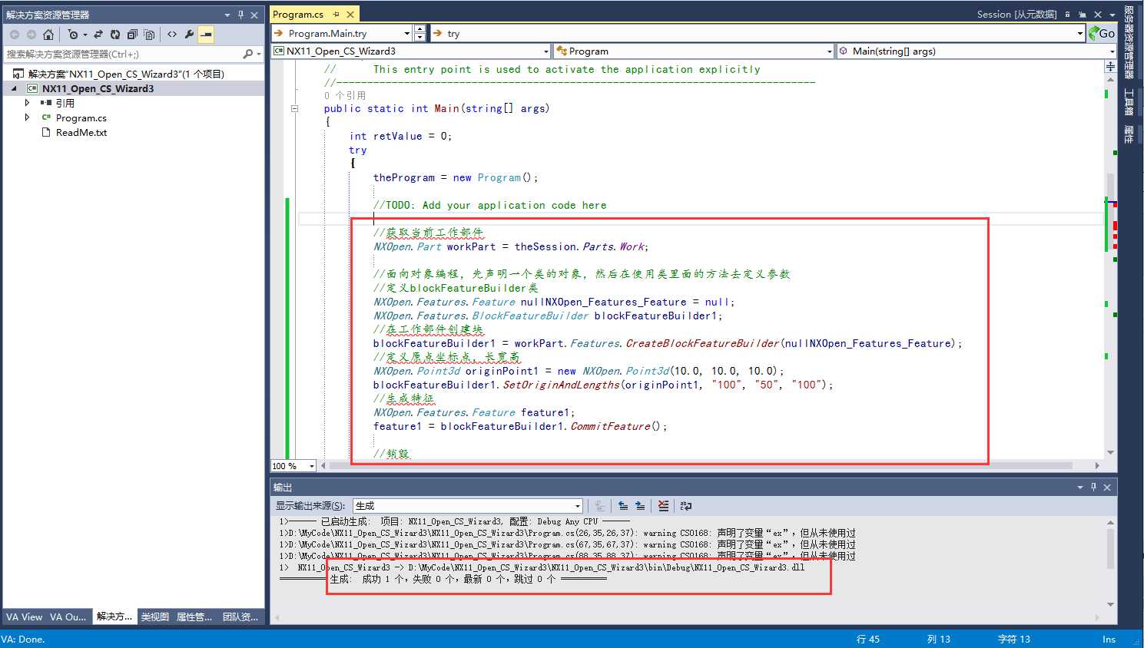1144x648 pixels.
Task: Switch to 解决方... Solution Explorer tab
Action: (114, 617)
